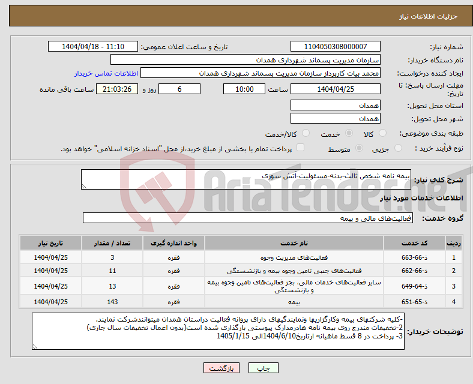Click the شماره نیاز number field
The image size is (473, 384).
coord(336,46)
